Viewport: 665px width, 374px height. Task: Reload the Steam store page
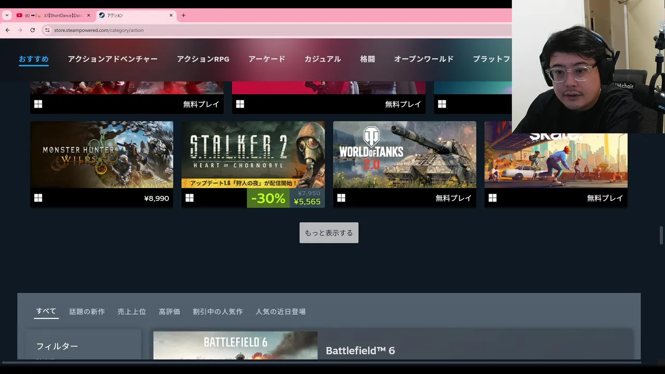32,30
